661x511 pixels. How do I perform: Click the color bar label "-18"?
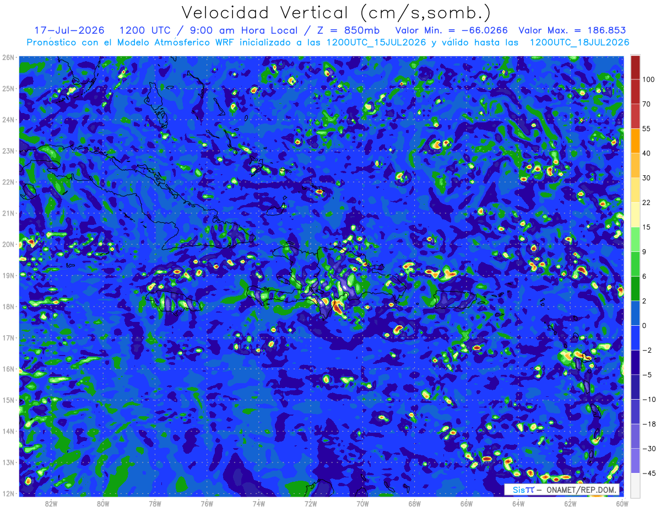(648, 424)
